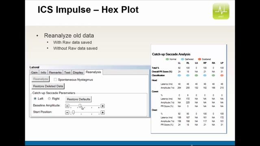
Task: Click the LL column header
Action: click(x=179, y=63)
